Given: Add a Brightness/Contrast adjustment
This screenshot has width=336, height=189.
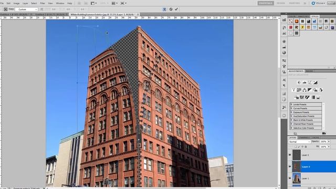Looking at the screenshot, I should click(299, 82).
